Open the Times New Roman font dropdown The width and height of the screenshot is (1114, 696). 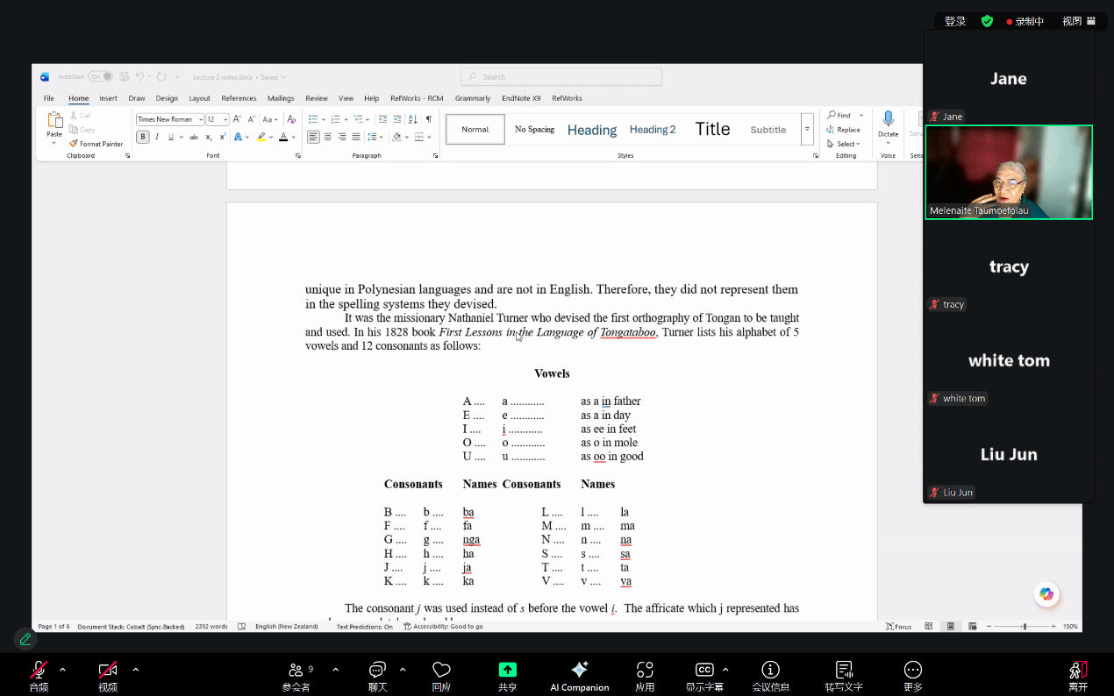pos(201,119)
